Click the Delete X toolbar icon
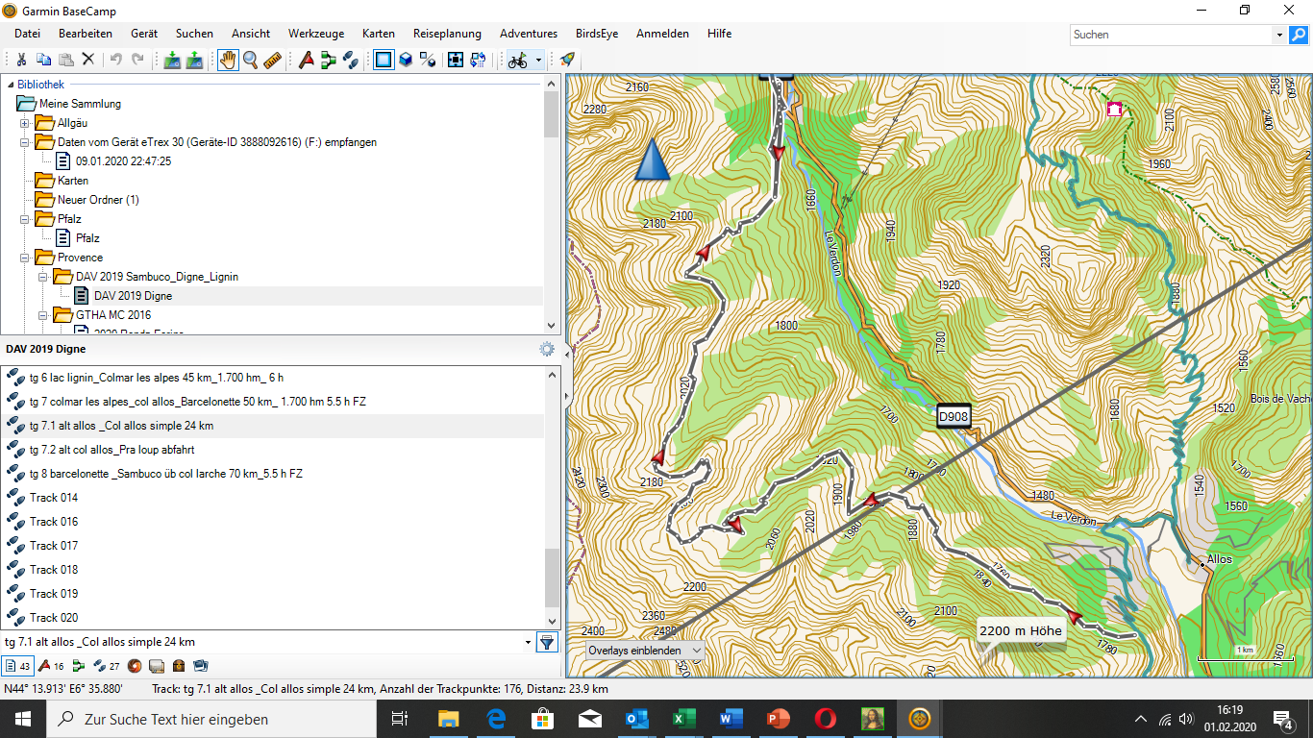This screenshot has width=1313, height=738. tap(87, 60)
